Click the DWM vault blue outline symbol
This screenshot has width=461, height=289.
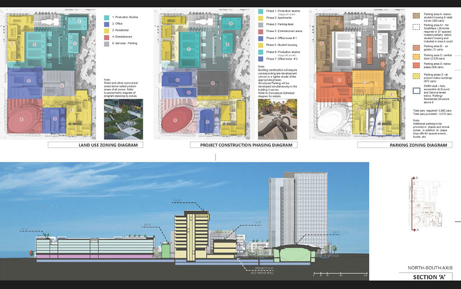[417, 91]
